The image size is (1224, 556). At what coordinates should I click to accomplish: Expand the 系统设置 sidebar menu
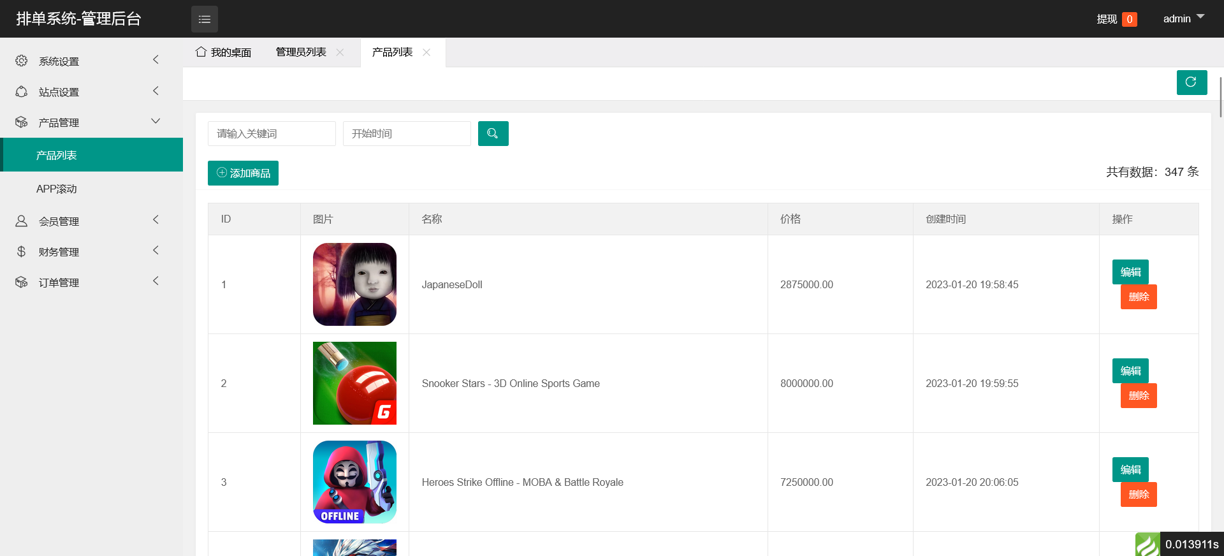pyautogui.click(x=87, y=61)
